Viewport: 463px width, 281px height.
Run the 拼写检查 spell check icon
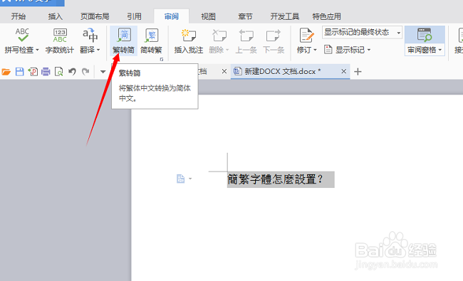22,35
